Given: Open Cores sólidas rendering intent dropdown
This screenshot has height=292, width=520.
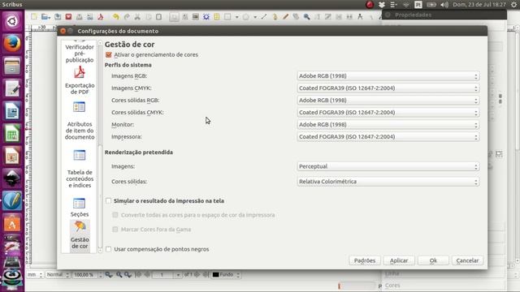Looking at the screenshot, I should click(x=388, y=182).
